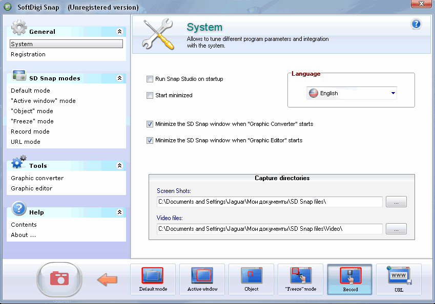This screenshot has height=304, width=435.
Task: Click the SoftDigi Snap title bar icon
Action: click(8, 7)
